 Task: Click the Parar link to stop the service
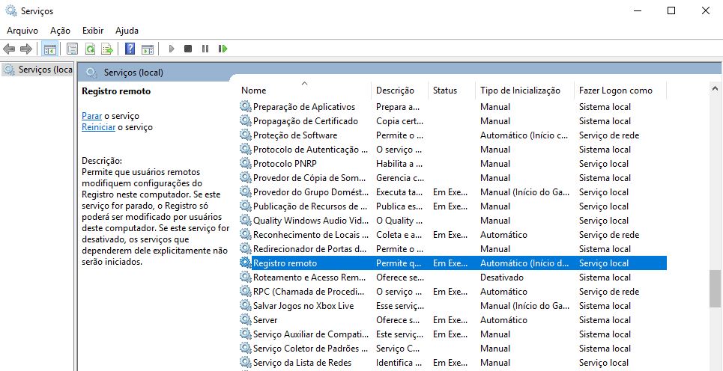pos(91,116)
